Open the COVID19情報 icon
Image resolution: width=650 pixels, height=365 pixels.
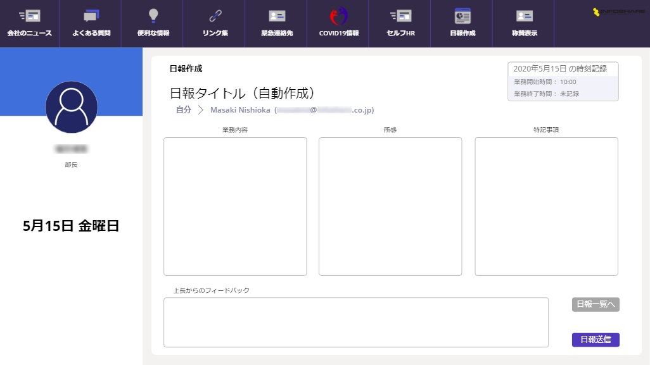pos(338,16)
